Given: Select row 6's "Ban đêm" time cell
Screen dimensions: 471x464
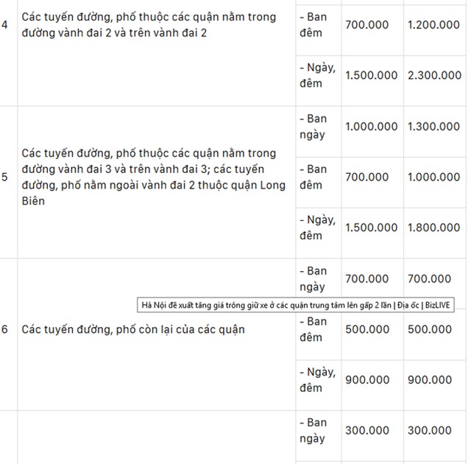Looking at the screenshot, I should pyautogui.click(x=316, y=329).
